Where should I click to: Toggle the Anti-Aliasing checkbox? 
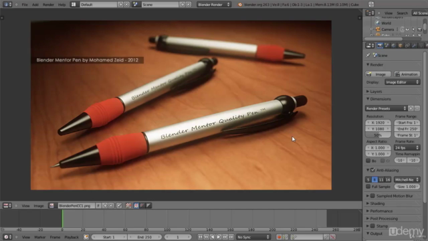(x=372, y=170)
